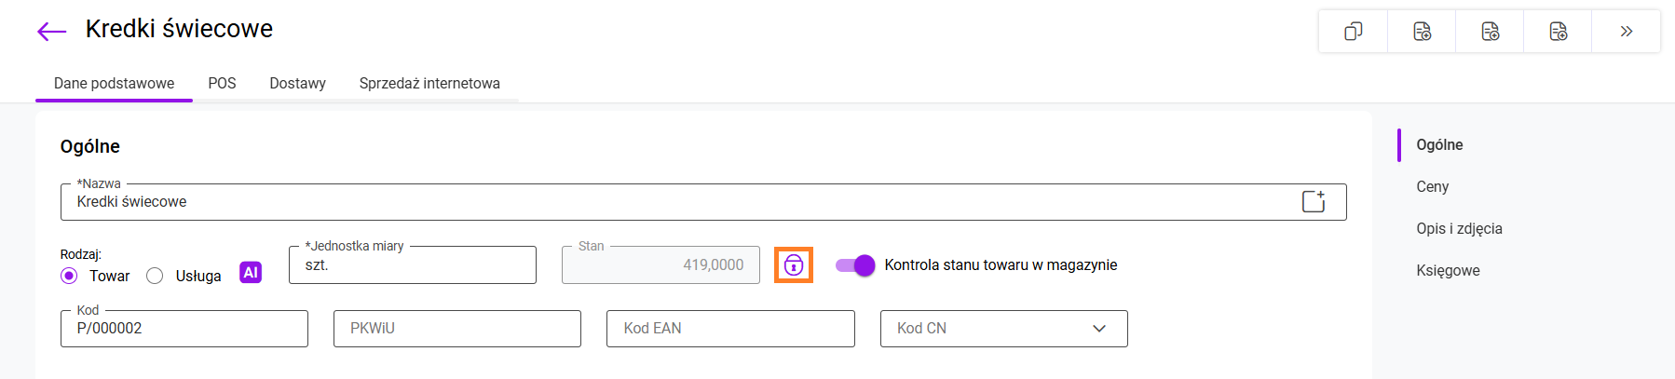Select the Towar radio button
This screenshot has width=1675, height=379.
coord(69,276)
